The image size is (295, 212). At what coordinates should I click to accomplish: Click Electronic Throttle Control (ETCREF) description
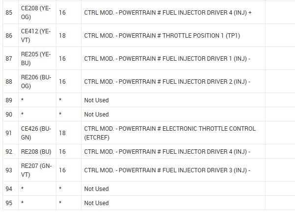pyautogui.click(x=170, y=133)
